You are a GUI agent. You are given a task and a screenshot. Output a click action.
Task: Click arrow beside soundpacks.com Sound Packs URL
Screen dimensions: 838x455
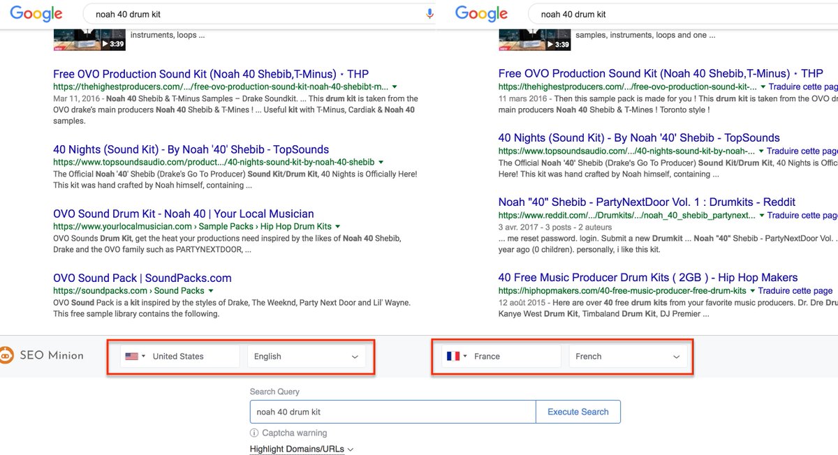[210, 291]
